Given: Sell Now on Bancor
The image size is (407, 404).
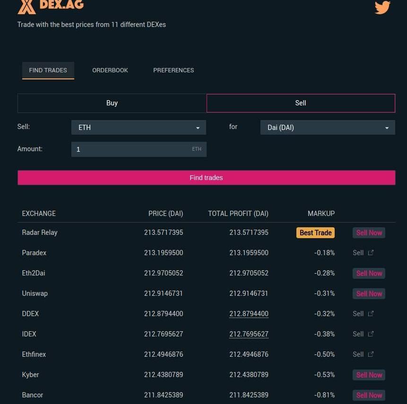Looking at the screenshot, I should point(369,395).
